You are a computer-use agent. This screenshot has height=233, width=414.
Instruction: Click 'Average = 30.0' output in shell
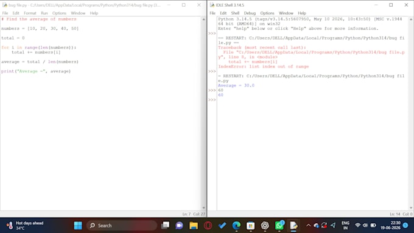(236, 86)
